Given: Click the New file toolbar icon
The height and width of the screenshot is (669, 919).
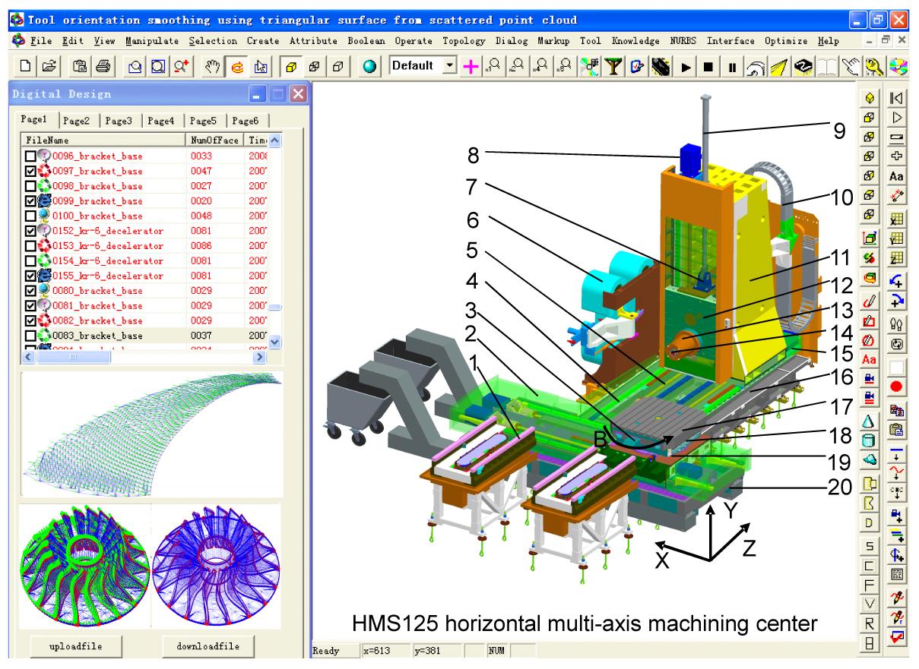Looking at the screenshot, I should tap(26, 68).
